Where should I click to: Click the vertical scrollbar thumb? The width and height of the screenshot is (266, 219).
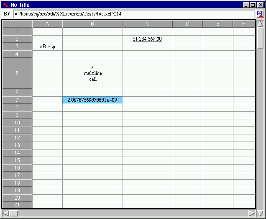point(260,38)
